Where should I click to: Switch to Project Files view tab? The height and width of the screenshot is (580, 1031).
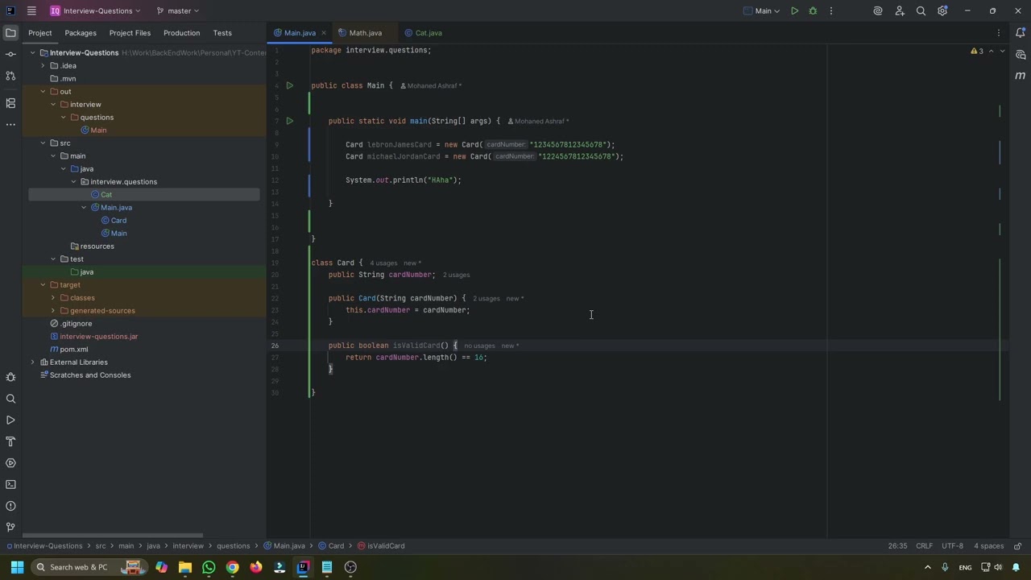pyautogui.click(x=130, y=33)
